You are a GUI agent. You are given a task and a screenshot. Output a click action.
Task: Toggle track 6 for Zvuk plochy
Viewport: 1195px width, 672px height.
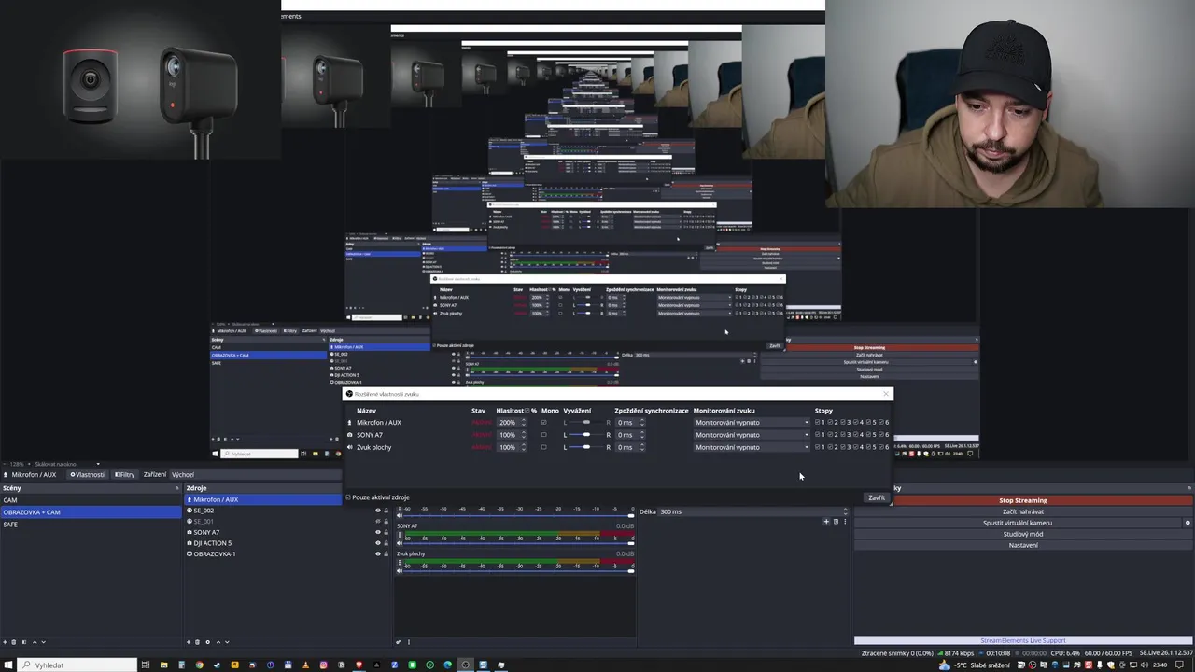coord(882,447)
